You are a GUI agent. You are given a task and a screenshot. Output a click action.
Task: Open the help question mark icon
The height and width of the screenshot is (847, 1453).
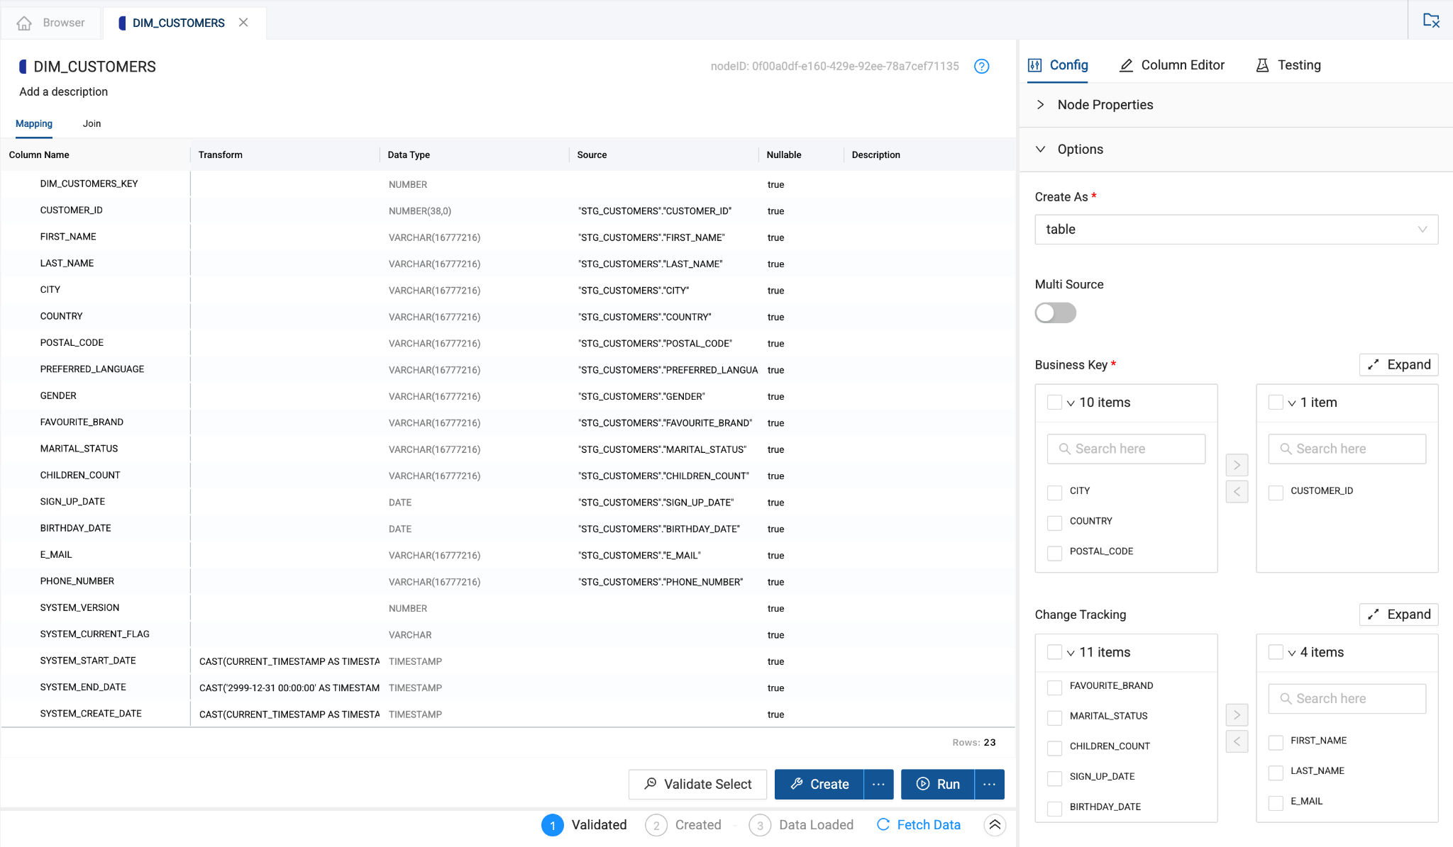981,66
